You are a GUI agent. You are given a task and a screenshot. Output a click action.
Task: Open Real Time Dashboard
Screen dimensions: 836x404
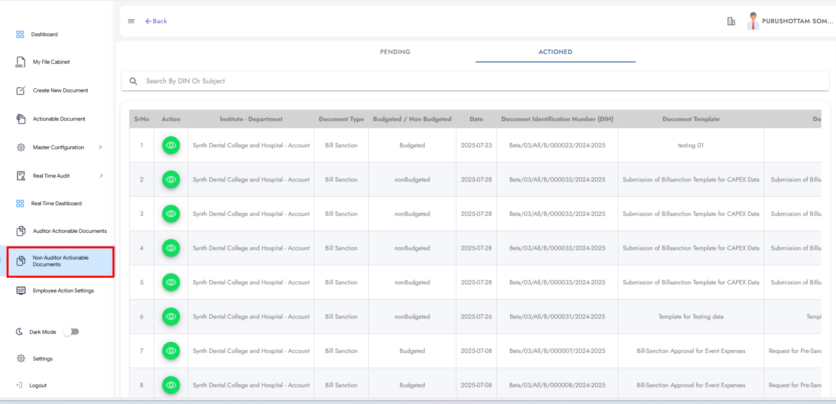pyautogui.click(x=56, y=203)
